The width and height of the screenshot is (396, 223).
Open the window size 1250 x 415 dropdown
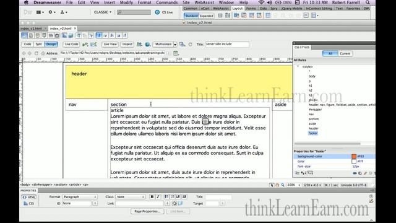[312, 185]
